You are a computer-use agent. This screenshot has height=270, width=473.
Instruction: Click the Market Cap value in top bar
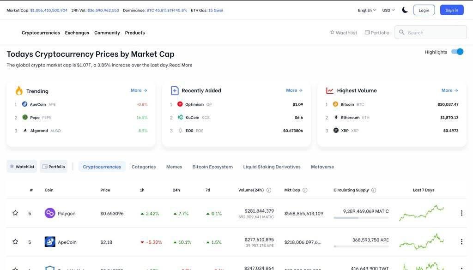(49, 10)
